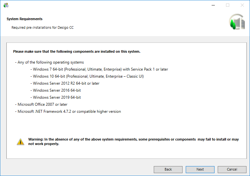Click the bold 'Please make sure' instruction text
Viewport: 250px width, 176px height.
point(77,51)
